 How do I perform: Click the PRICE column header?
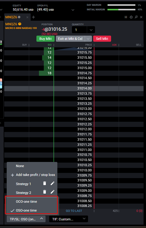point(88,45)
